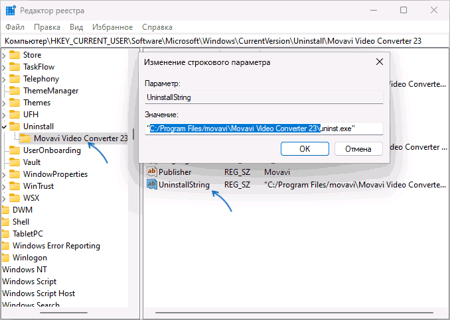Select the Winlogon key in tree
Image resolution: width=450 pixels, height=320 pixels.
click(30, 258)
